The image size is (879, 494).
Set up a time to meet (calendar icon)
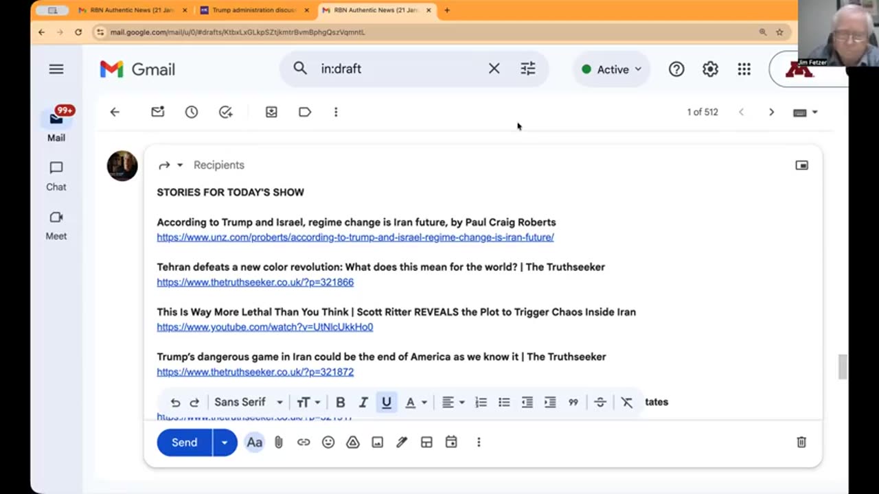[451, 443]
